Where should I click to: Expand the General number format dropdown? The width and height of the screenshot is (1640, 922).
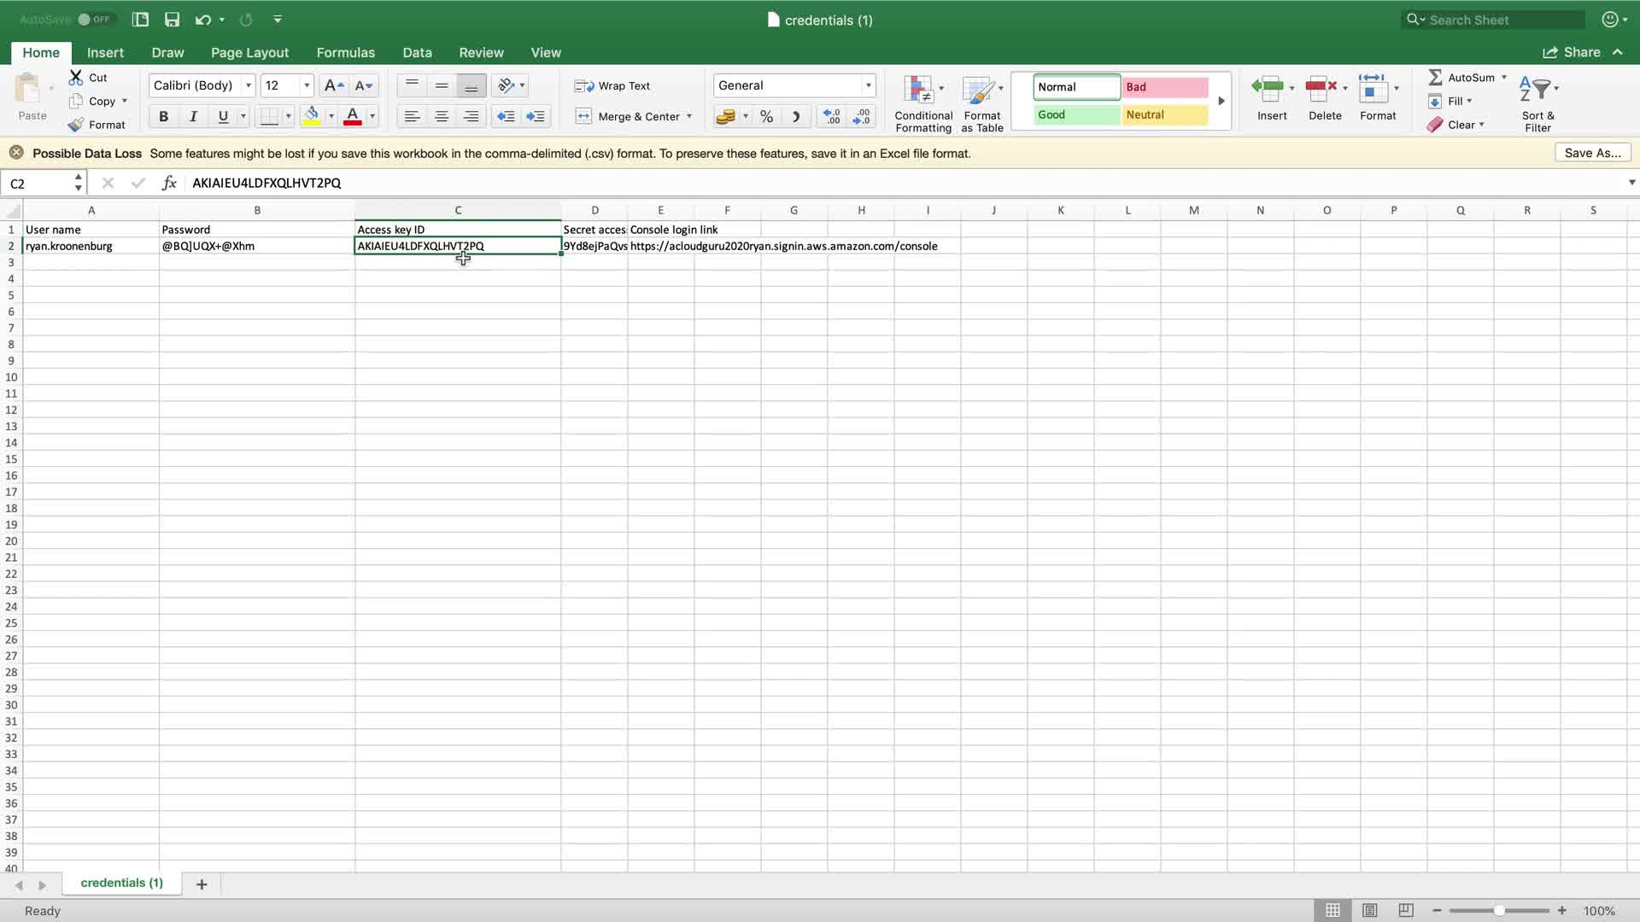(868, 85)
